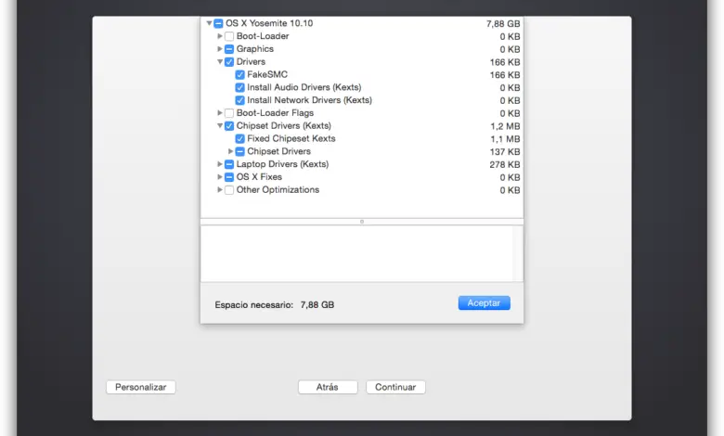This screenshot has height=436, width=724.
Task: Enable the Boot-Loader checkbox
Action: click(229, 36)
